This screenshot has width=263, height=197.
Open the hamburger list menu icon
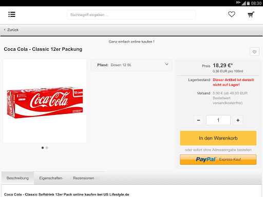(12, 14)
